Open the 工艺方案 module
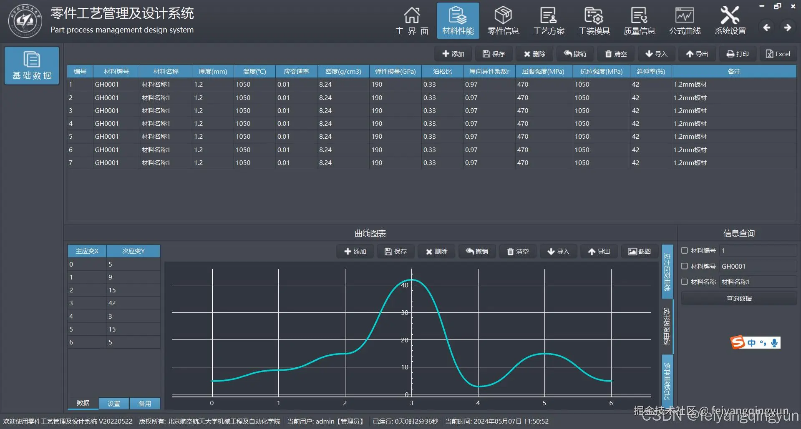 pyautogui.click(x=549, y=21)
